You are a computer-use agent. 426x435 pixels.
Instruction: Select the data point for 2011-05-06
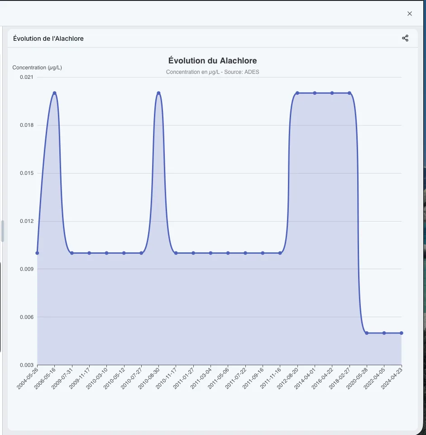228,253
